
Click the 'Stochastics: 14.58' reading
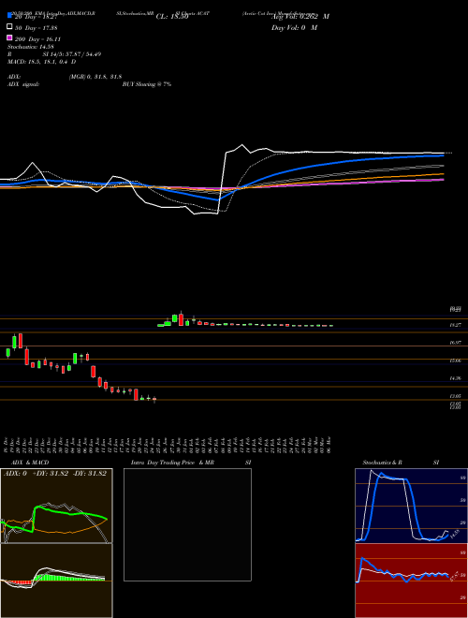coord(31,47)
